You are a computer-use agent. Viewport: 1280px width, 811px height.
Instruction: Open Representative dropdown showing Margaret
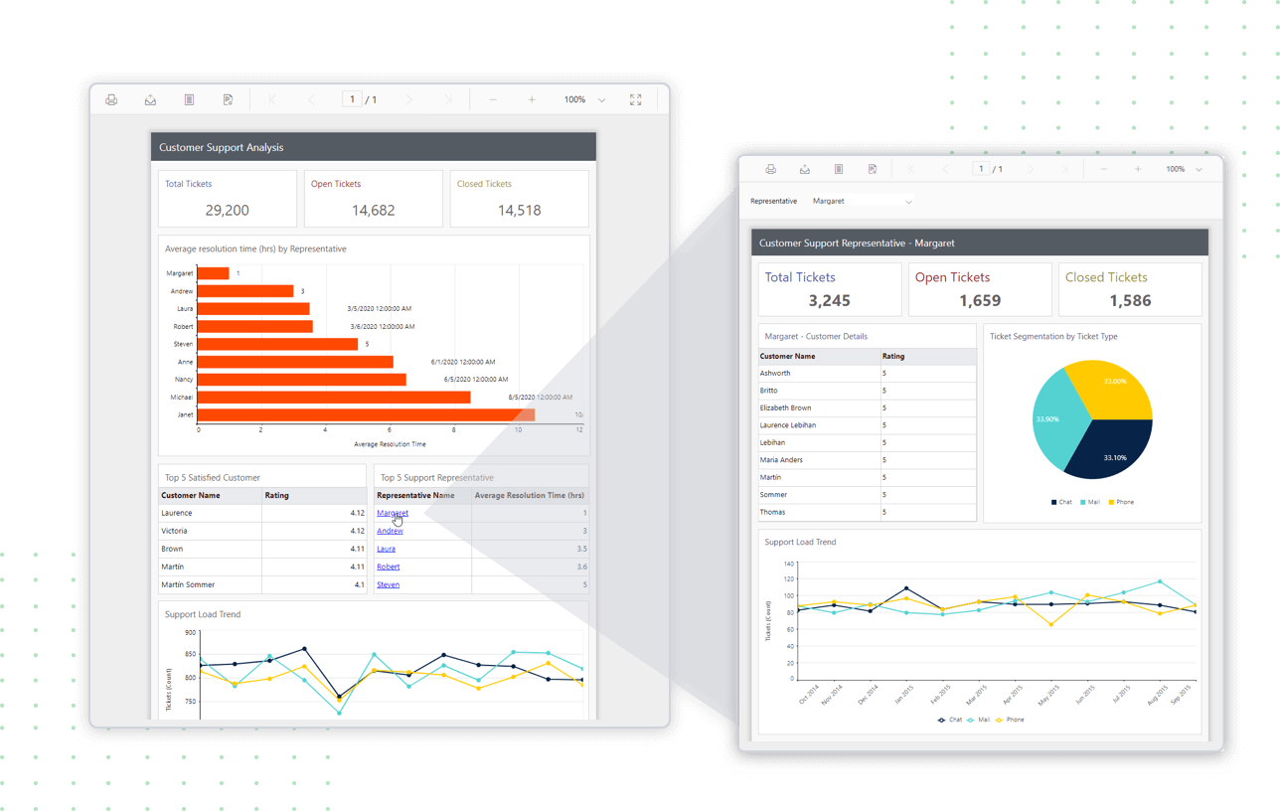tap(862, 201)
